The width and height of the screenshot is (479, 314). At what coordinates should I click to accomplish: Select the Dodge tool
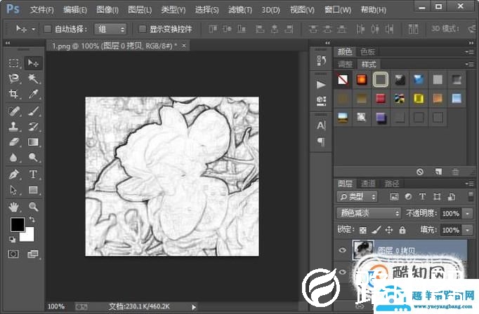33,157
